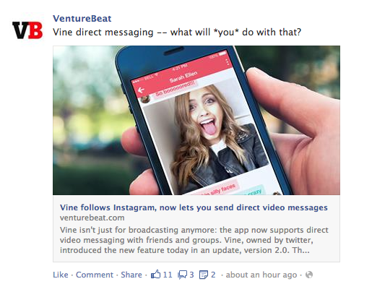Open the Vine follows Instagram article headline
This screenshot has height=292, width=372.
[194, 207]
